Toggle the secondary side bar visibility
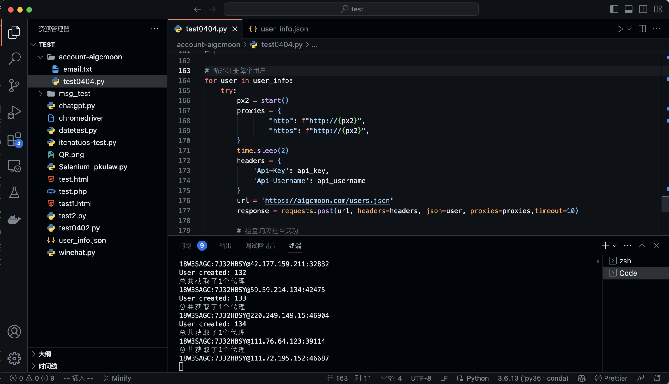The height and width of the screenshot is (384, 669). click(643, 9)
